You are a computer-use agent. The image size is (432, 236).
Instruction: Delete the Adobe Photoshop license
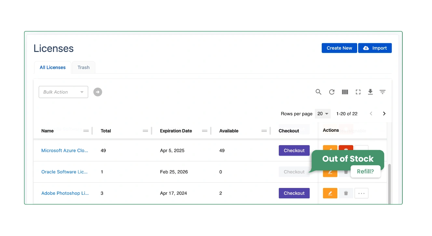click(x=346, y=193)
